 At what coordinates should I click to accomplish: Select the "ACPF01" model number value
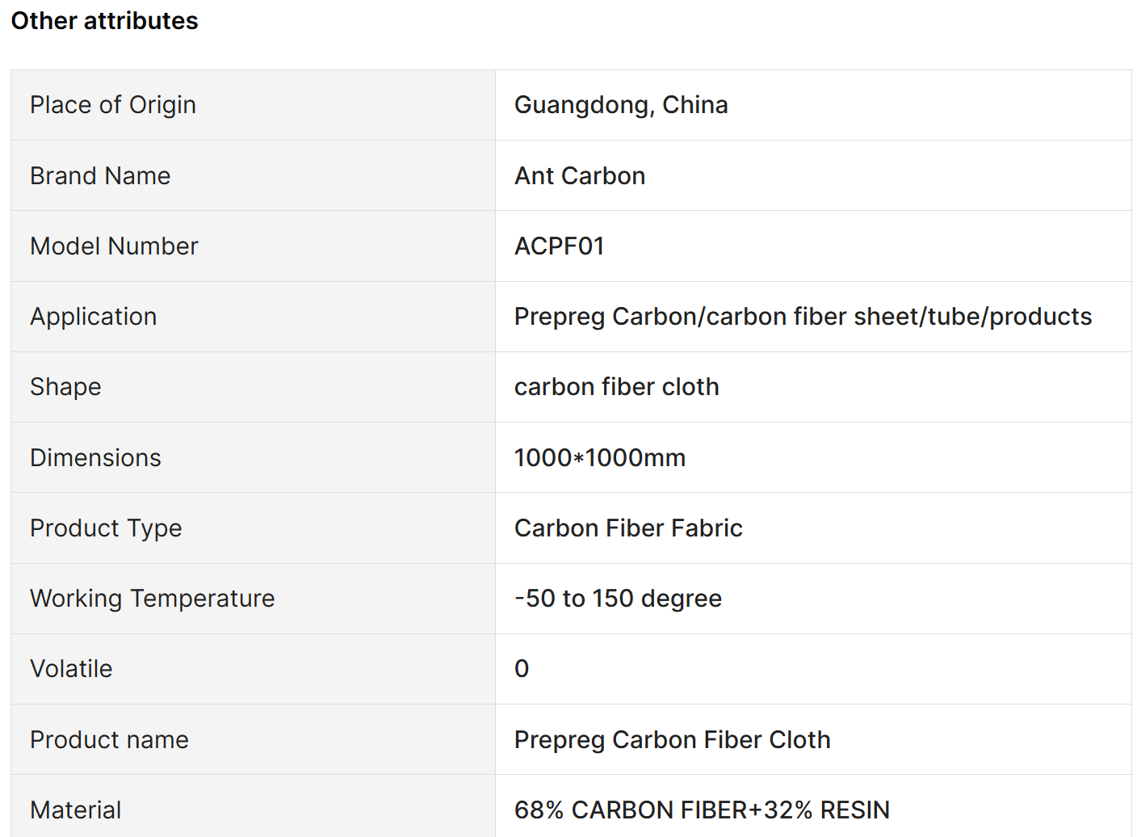pos(560,246)
